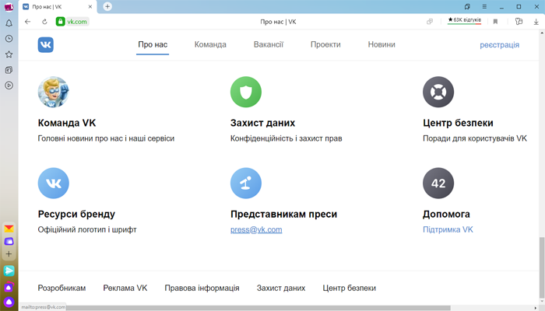Click 'Офіційний логотип і шрифт' text
The image size is (545, 311).
(87, 230)
